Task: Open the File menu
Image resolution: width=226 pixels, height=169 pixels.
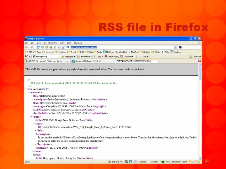Action: click(x=27, y=43)
